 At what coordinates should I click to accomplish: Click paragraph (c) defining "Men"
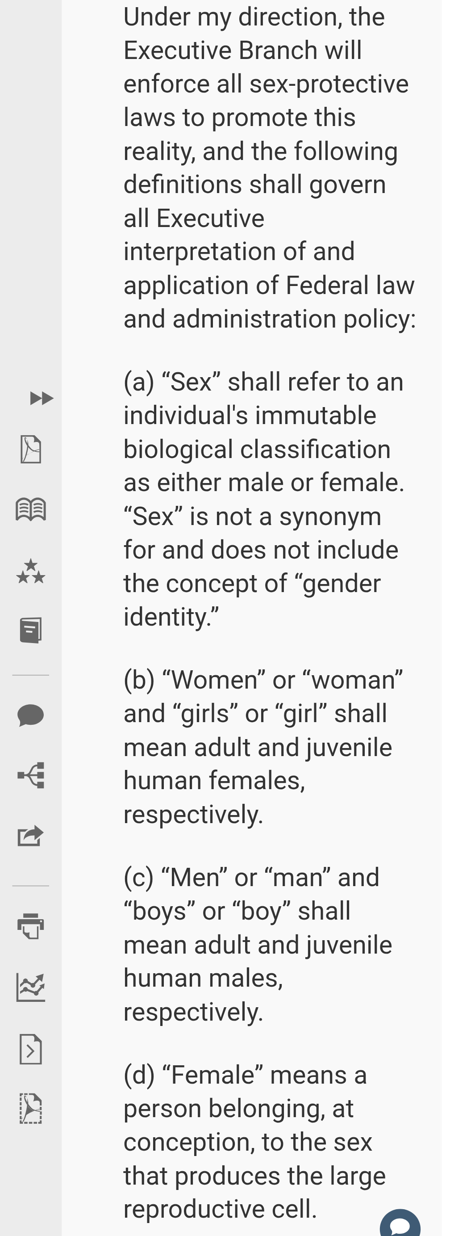pos(258,944)
